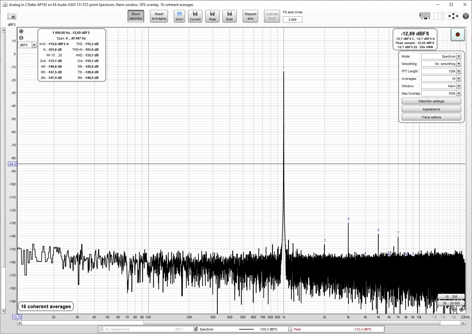
Task: Open a WAV file via the WAV icon
Action: (179, 16)
